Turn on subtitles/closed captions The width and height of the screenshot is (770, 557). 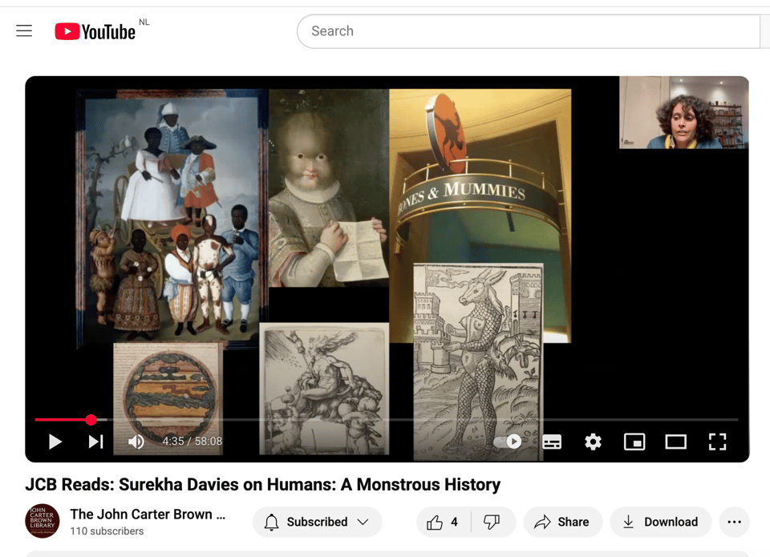click(552, 442)
